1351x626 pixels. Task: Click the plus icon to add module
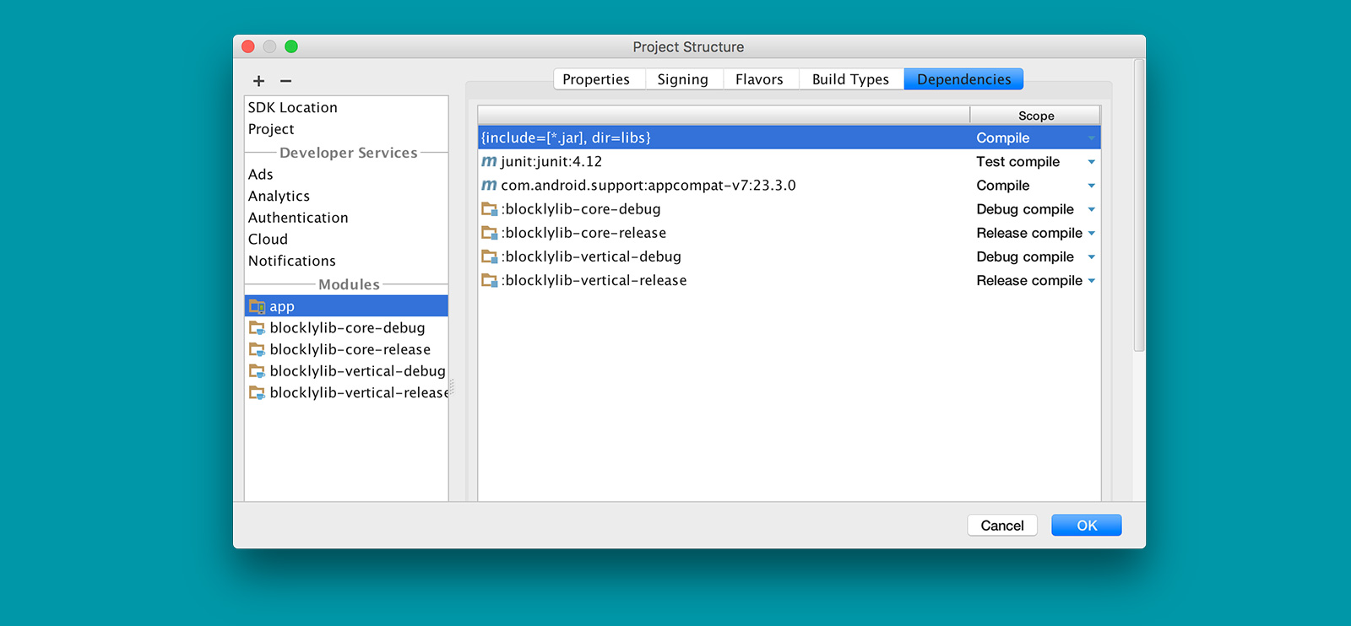(258, 81)
